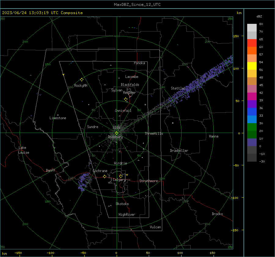
Task: Click the radar-center diamond between Olds and Didsbury
Action: 116,133
